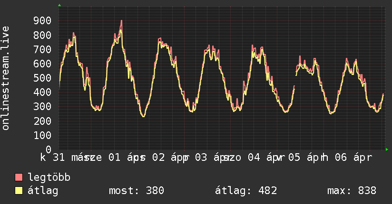The height and width of the screenshot is (204, 392).
Task: Select the '03 ápr' x-axis date label
Action: coord(210,158)
